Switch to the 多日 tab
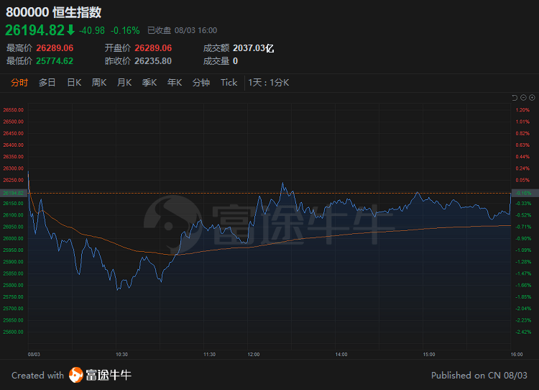The height and width of the screenshot is (390, 539). (47, 83)
